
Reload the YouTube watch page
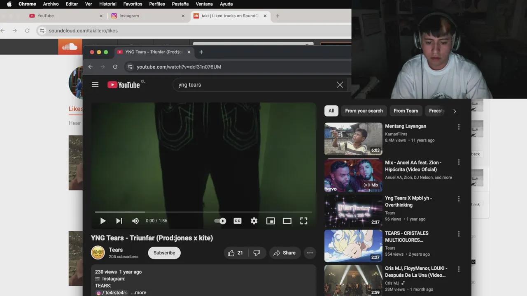(x=115, y=67)
